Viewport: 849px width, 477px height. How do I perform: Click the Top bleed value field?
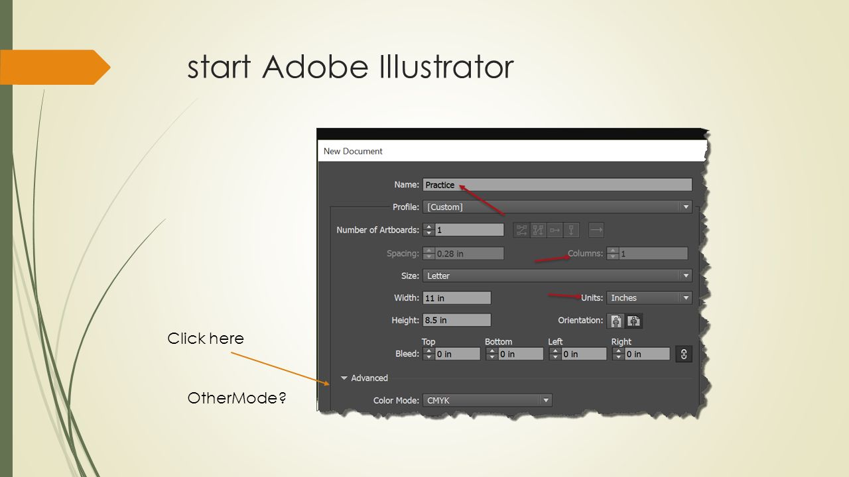(x=457, y=354)
